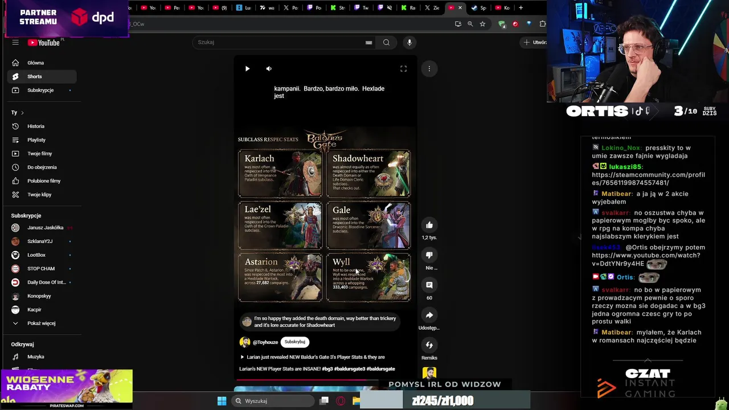729x410 pixels.
Task: Open the @Toyhouze channel name
Action: 265,342
